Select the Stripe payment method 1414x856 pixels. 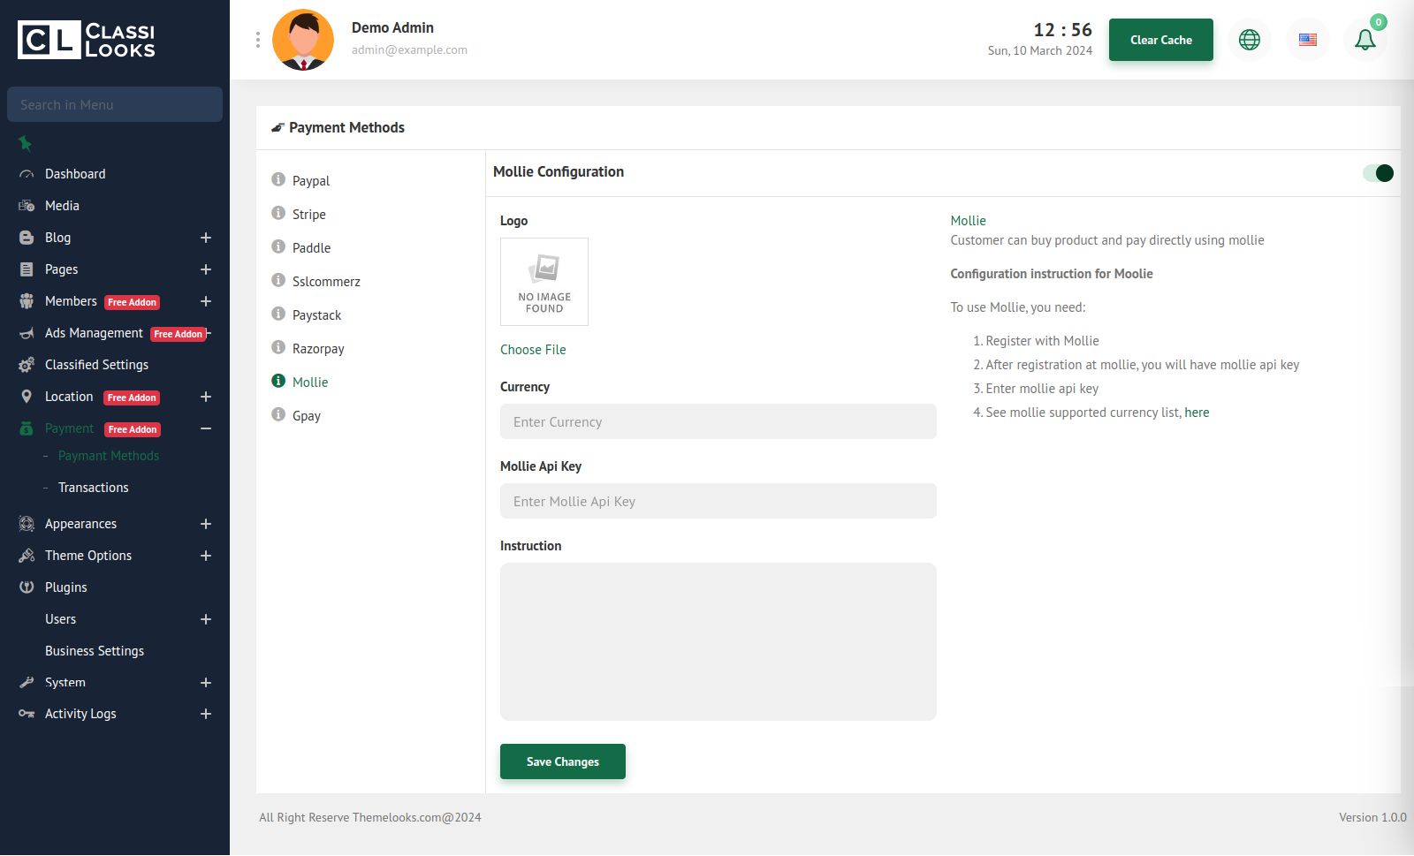coord(308,215)
